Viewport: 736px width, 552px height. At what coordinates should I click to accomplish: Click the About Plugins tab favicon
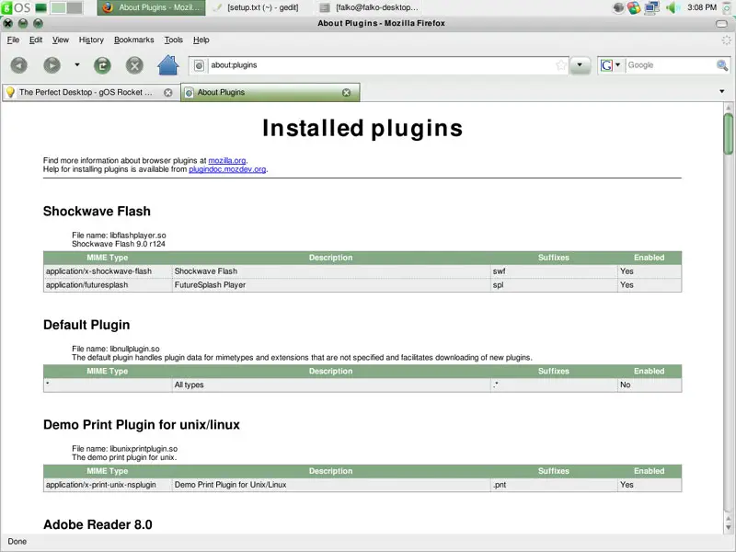coord(190,93)
